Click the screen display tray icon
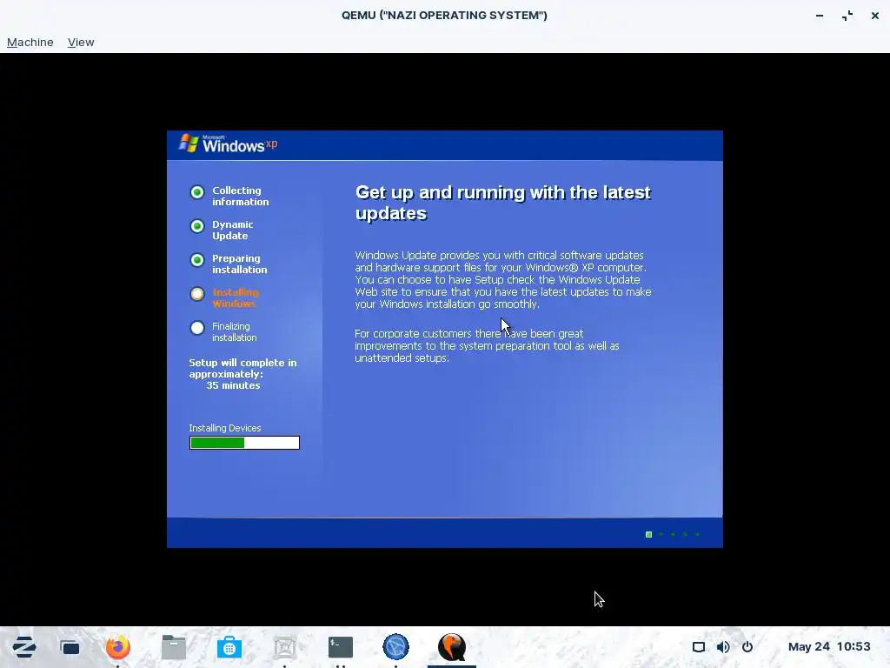 [699, 647]
